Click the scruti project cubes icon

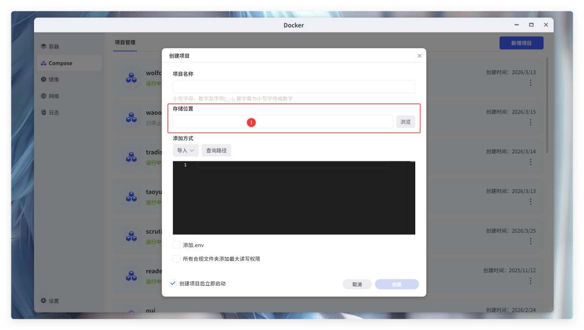(x=131, y=236)
